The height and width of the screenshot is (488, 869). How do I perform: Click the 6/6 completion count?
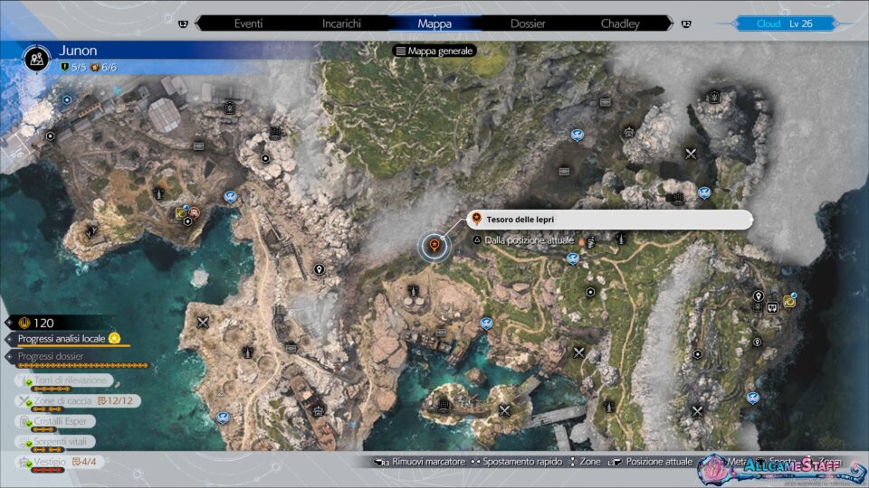click(x=109, y=68)
